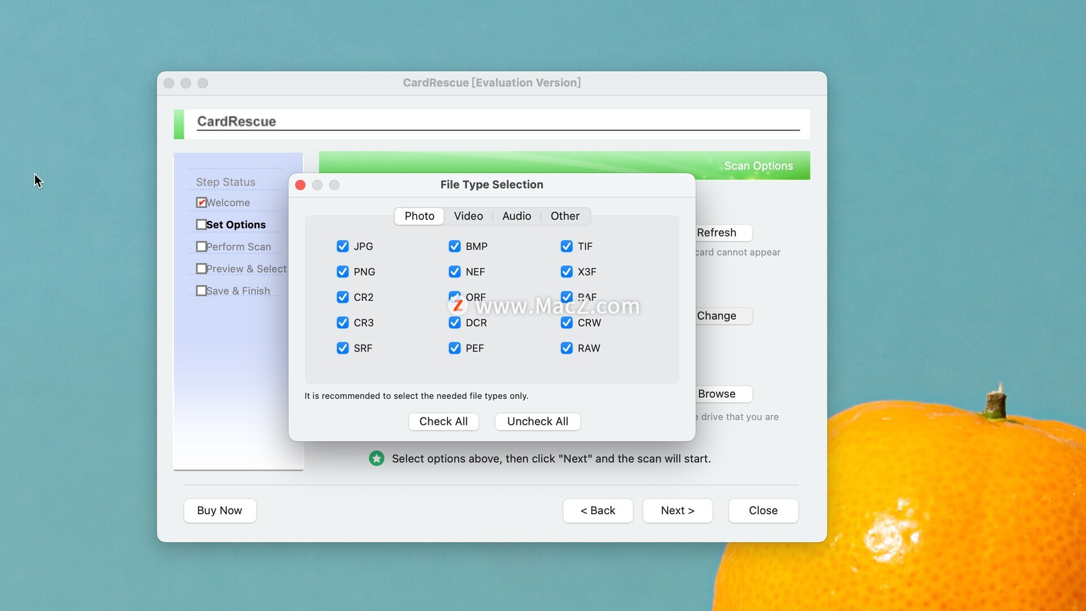Toggle the CRW checkbox

(566, 322)
